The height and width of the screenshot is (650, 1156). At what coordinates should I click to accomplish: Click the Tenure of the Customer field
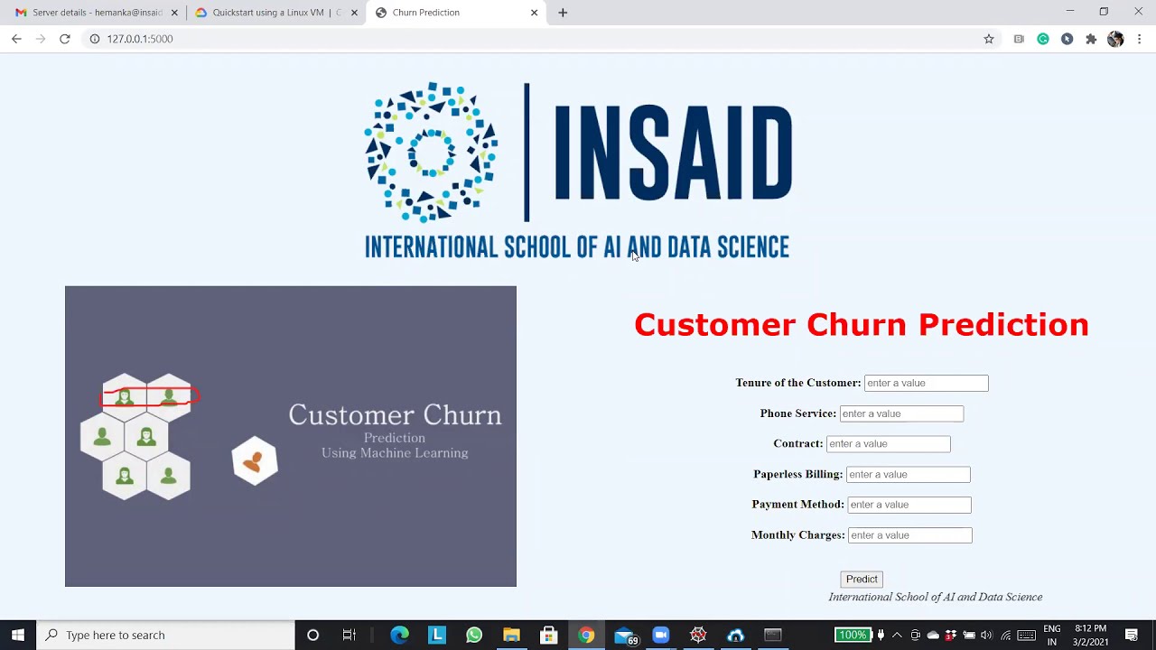click(926, 383)
